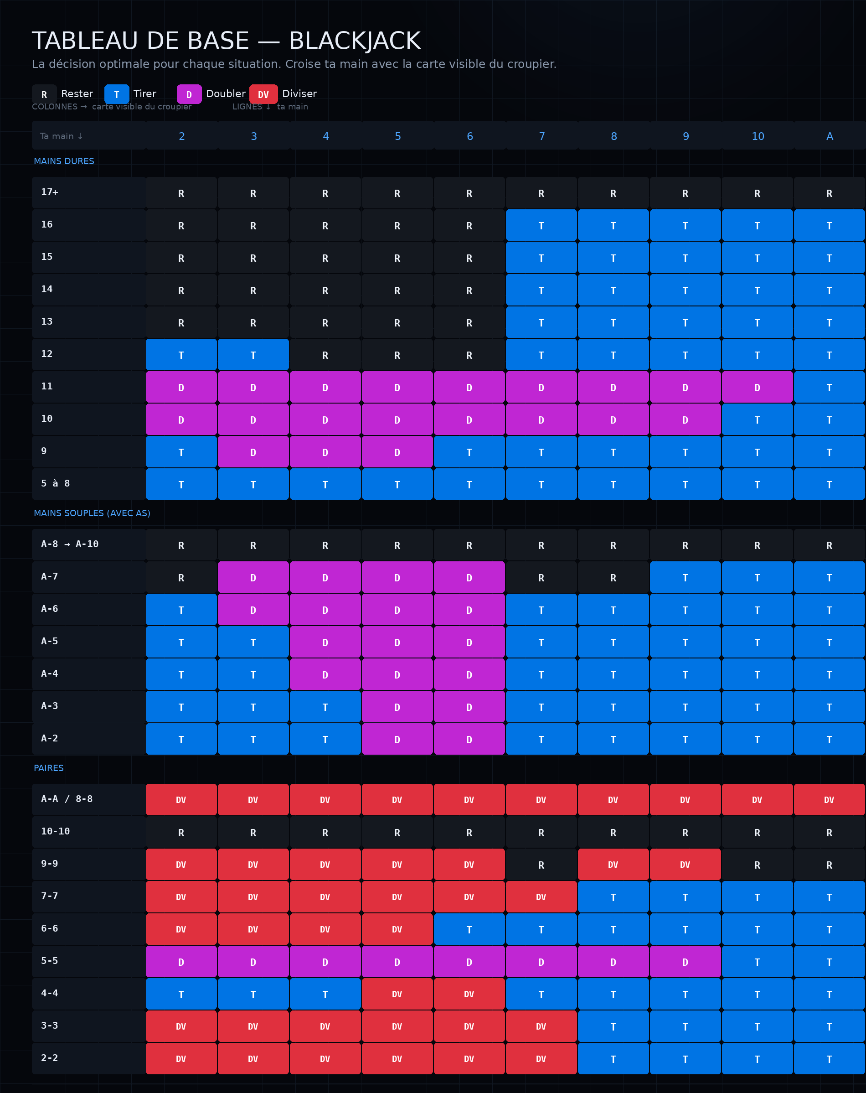Viewport: 866px width, 1093px height.
Task: Click the "Tirer" legend label
Action: pyautogui.click(x=145, y=94)
